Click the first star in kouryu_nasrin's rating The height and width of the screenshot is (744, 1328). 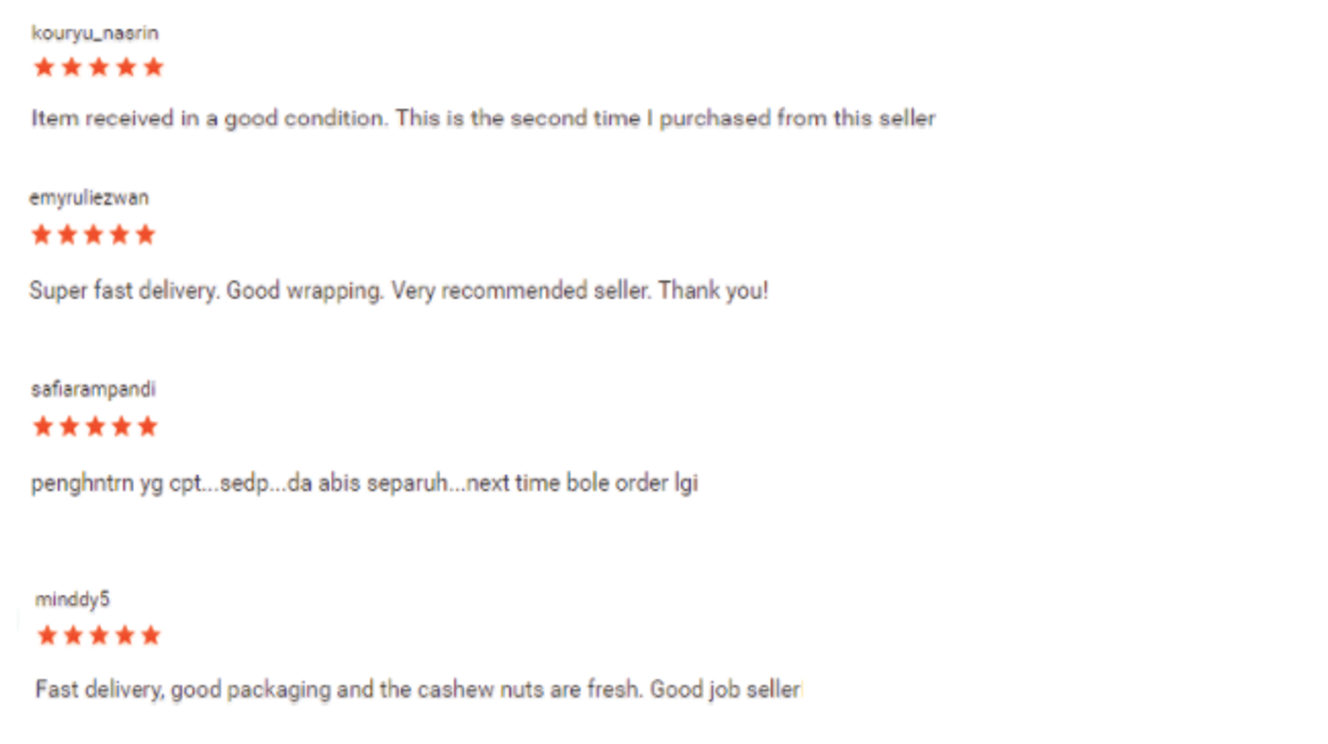pos(44,67)
